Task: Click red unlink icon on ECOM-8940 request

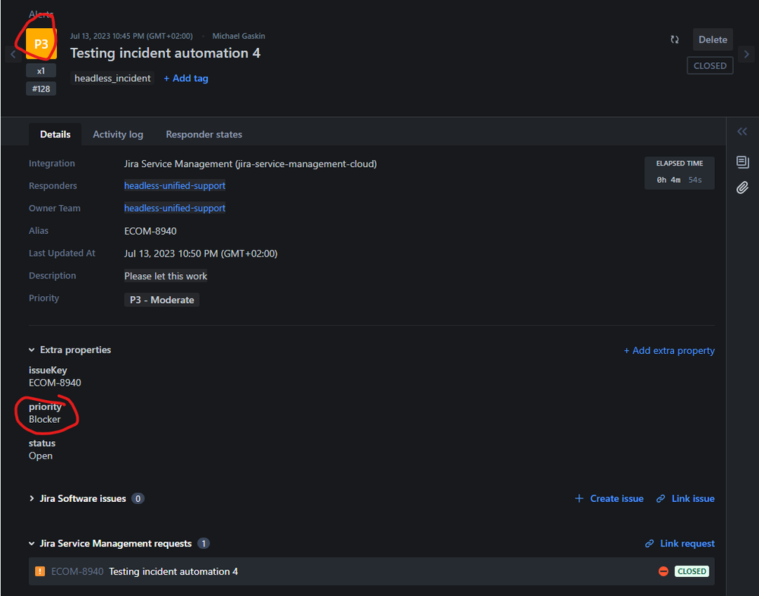Action: pyautogui.click(x=663, y=572)
